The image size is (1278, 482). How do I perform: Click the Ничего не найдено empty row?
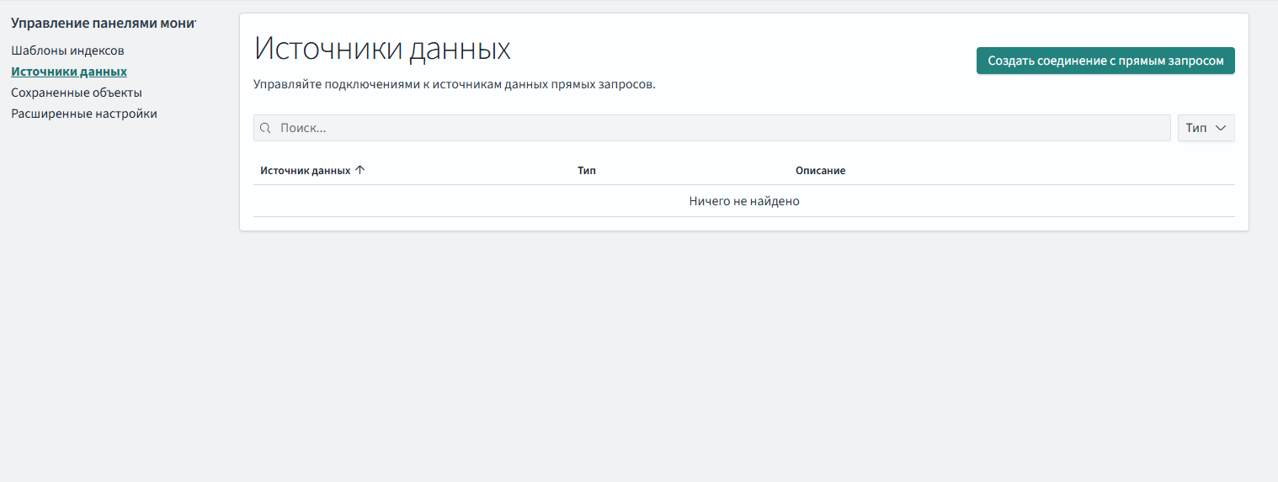(x=743, y=201)
